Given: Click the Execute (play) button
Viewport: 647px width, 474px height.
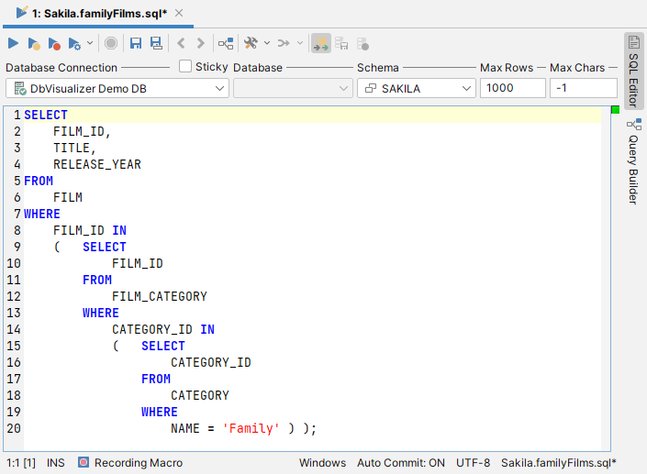Looking at the screenshot, I should tap(13, 43).
